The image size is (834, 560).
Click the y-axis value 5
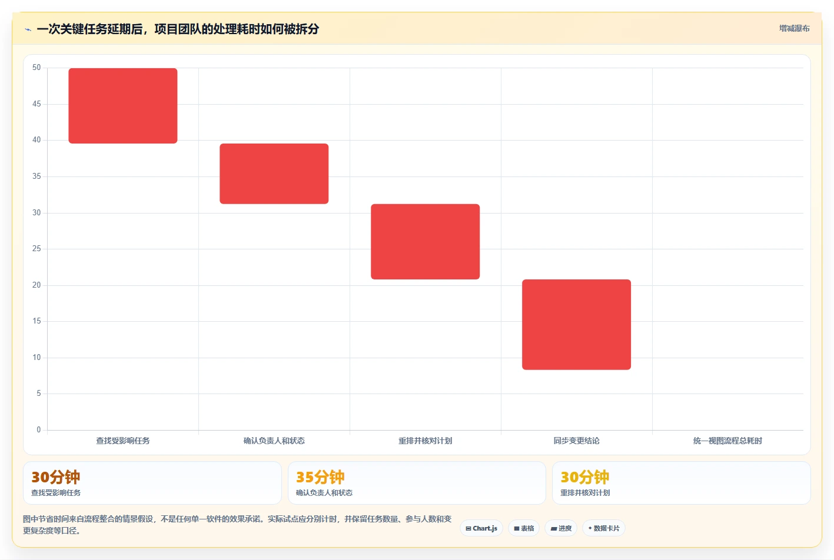(39, 394)
